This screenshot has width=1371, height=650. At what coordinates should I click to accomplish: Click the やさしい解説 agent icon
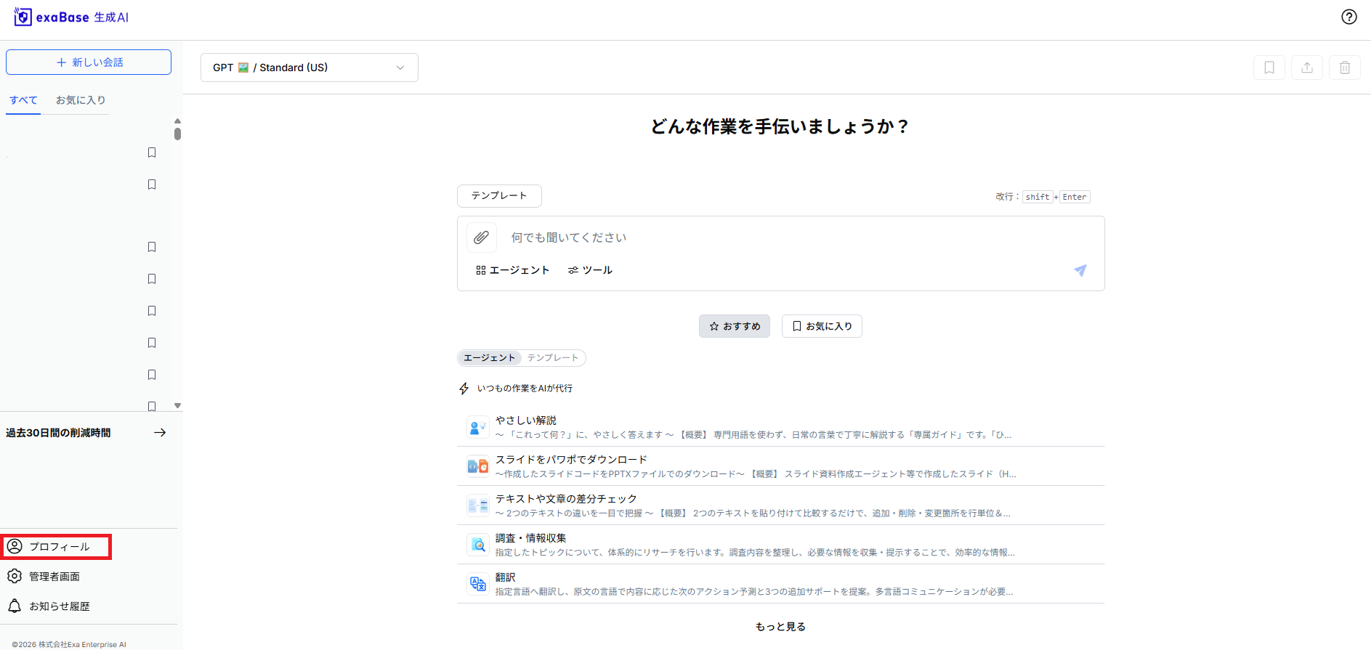click(477, 427)
